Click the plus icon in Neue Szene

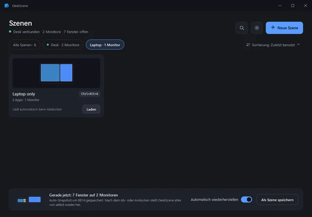pos(273,27)
